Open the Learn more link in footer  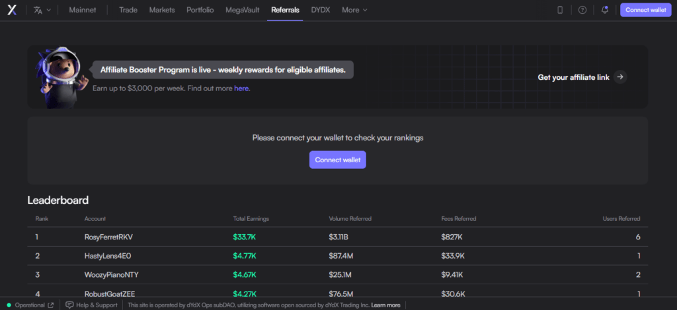385,305
